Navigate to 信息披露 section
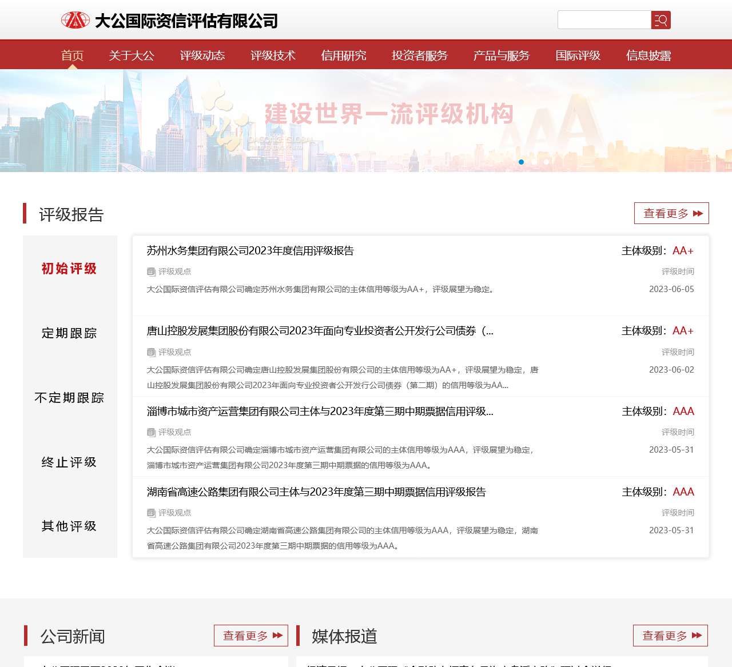 click(x=648, y=55)
